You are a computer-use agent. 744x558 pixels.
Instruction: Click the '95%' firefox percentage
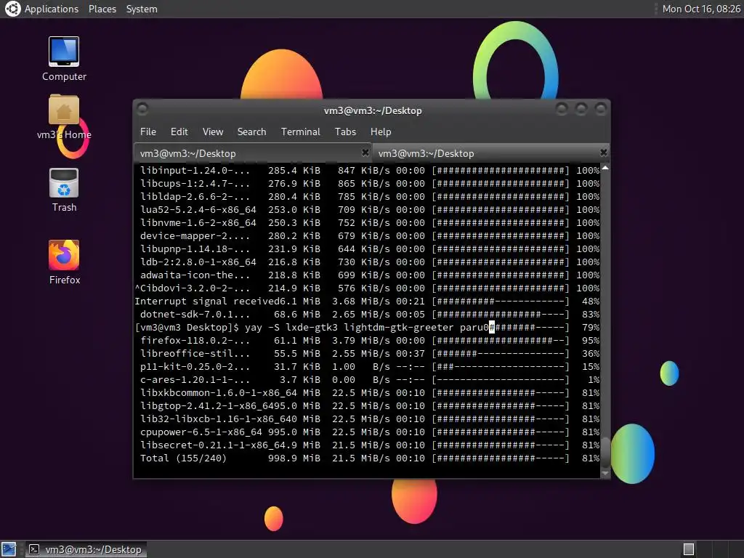click(590, 341)
